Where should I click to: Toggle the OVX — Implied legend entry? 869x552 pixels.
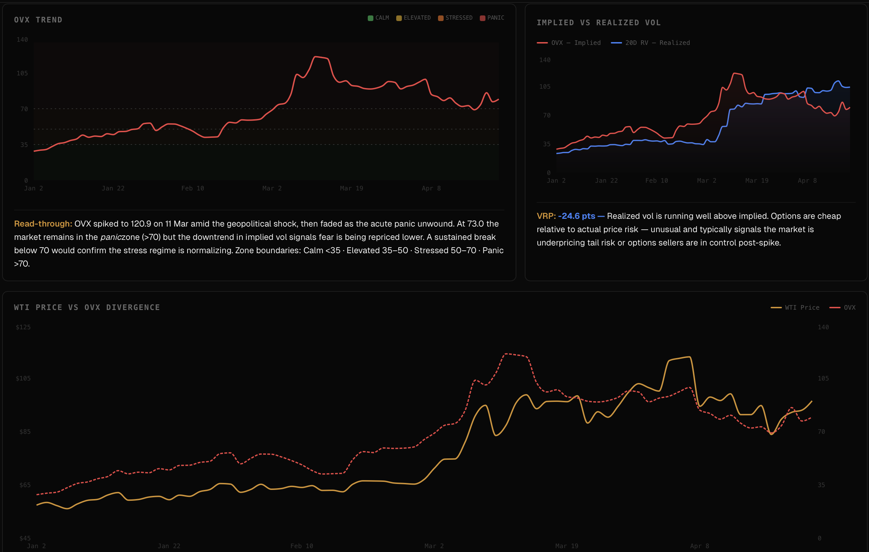click(x=569, y=43)
